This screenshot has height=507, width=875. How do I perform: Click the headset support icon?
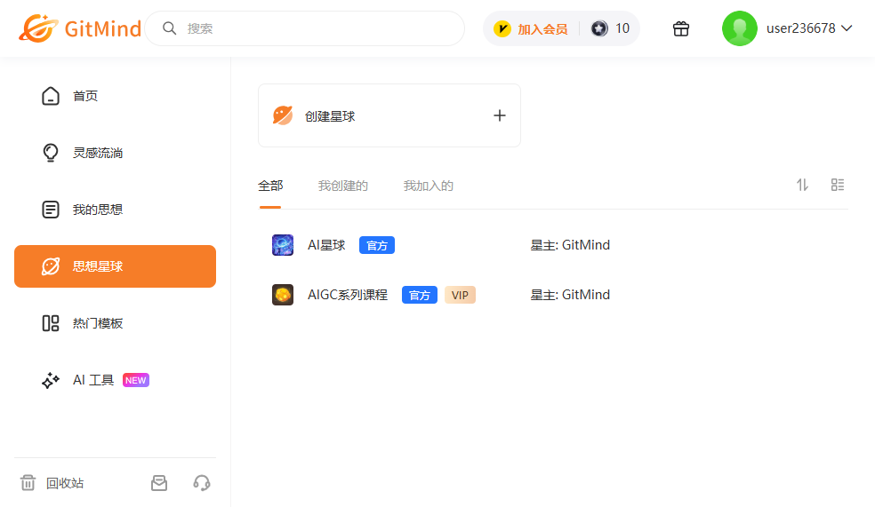[202, 483]
